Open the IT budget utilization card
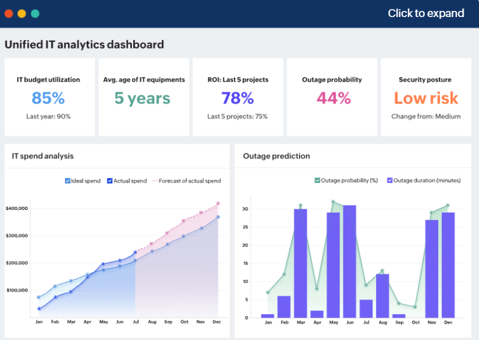This screenshot has width=479, height=340. point(49,97)
